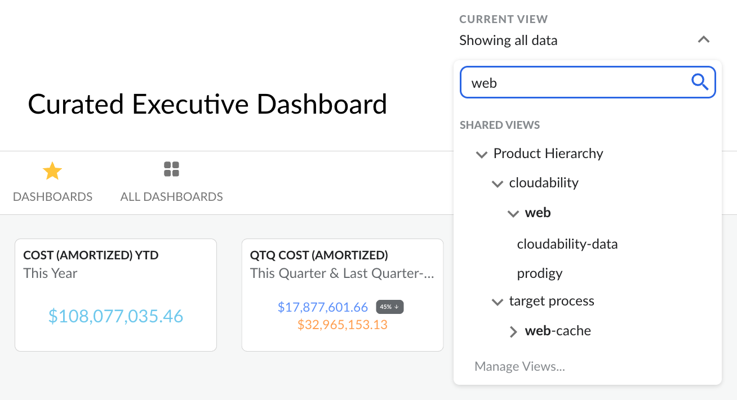737x400 pixels.
Task: Collapse the web node chevron
Action: click(513, 214)
